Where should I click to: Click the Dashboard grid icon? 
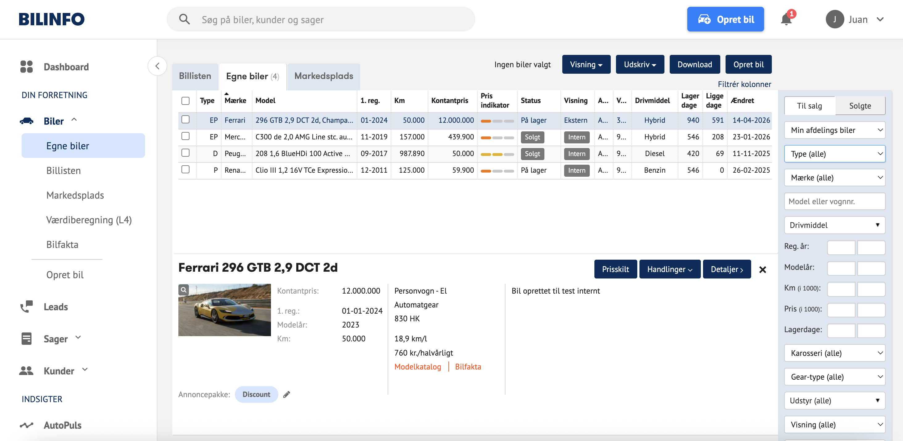tap(26, 67)
